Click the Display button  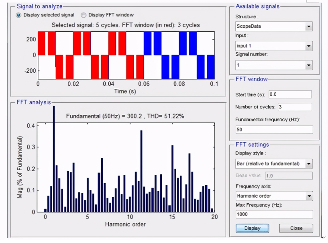253,228
